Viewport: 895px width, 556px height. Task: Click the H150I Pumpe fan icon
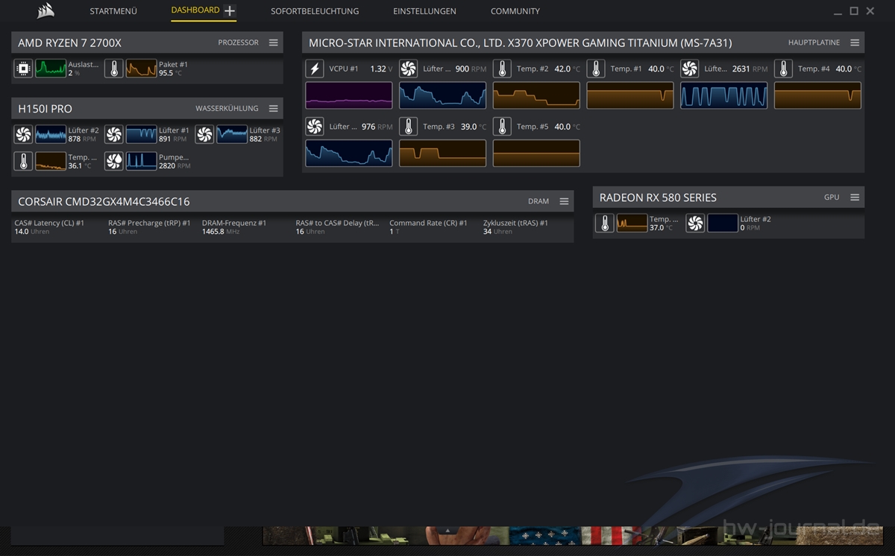tap(113, 161)
